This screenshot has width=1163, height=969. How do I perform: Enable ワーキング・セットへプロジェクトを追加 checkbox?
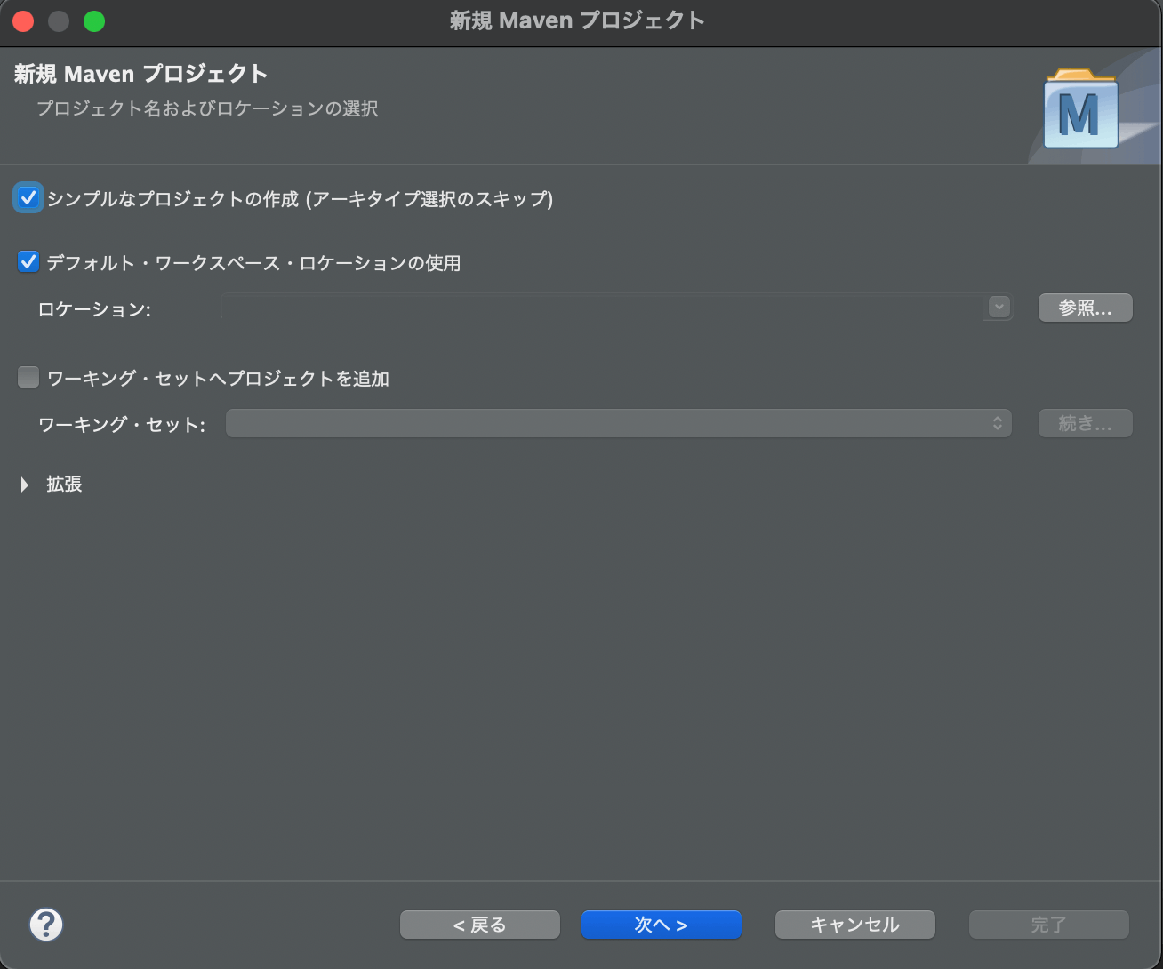pos(28,378)
